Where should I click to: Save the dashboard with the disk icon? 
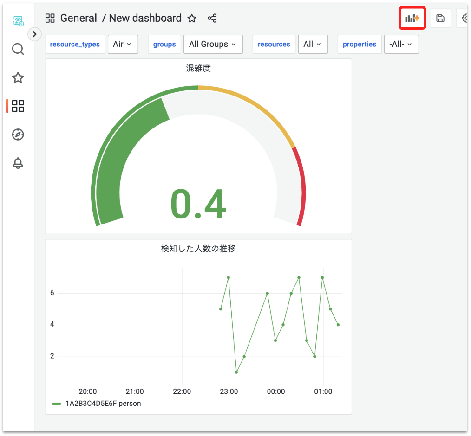(440, 18)
